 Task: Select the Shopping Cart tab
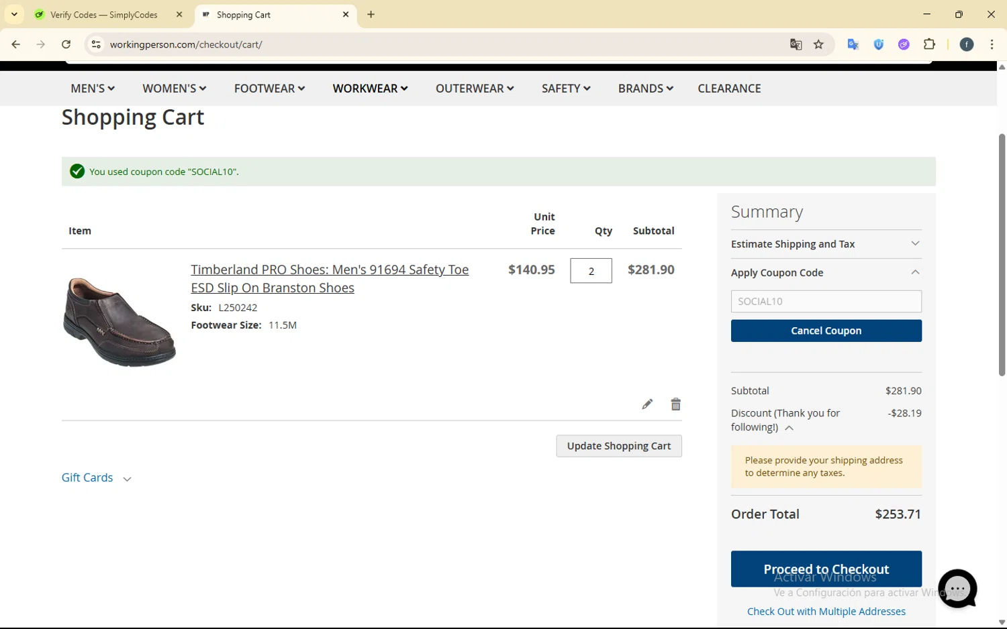(276, 14)
